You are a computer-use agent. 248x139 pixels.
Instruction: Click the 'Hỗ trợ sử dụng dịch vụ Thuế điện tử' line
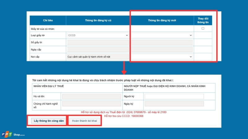point(124,112)
